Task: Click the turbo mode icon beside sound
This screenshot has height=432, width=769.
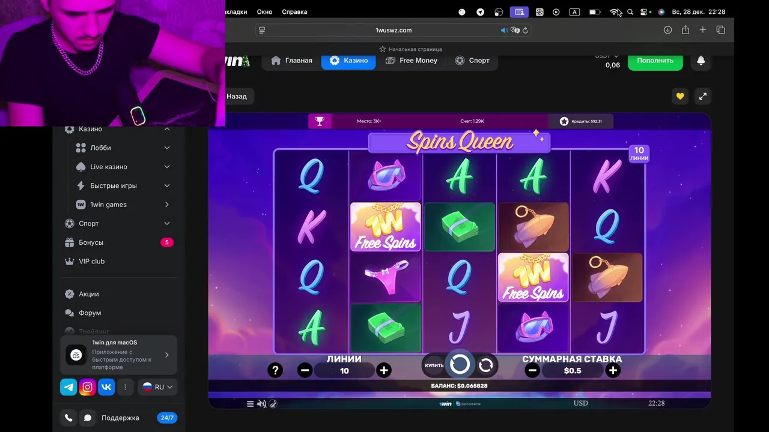Action: coord(273,404)
